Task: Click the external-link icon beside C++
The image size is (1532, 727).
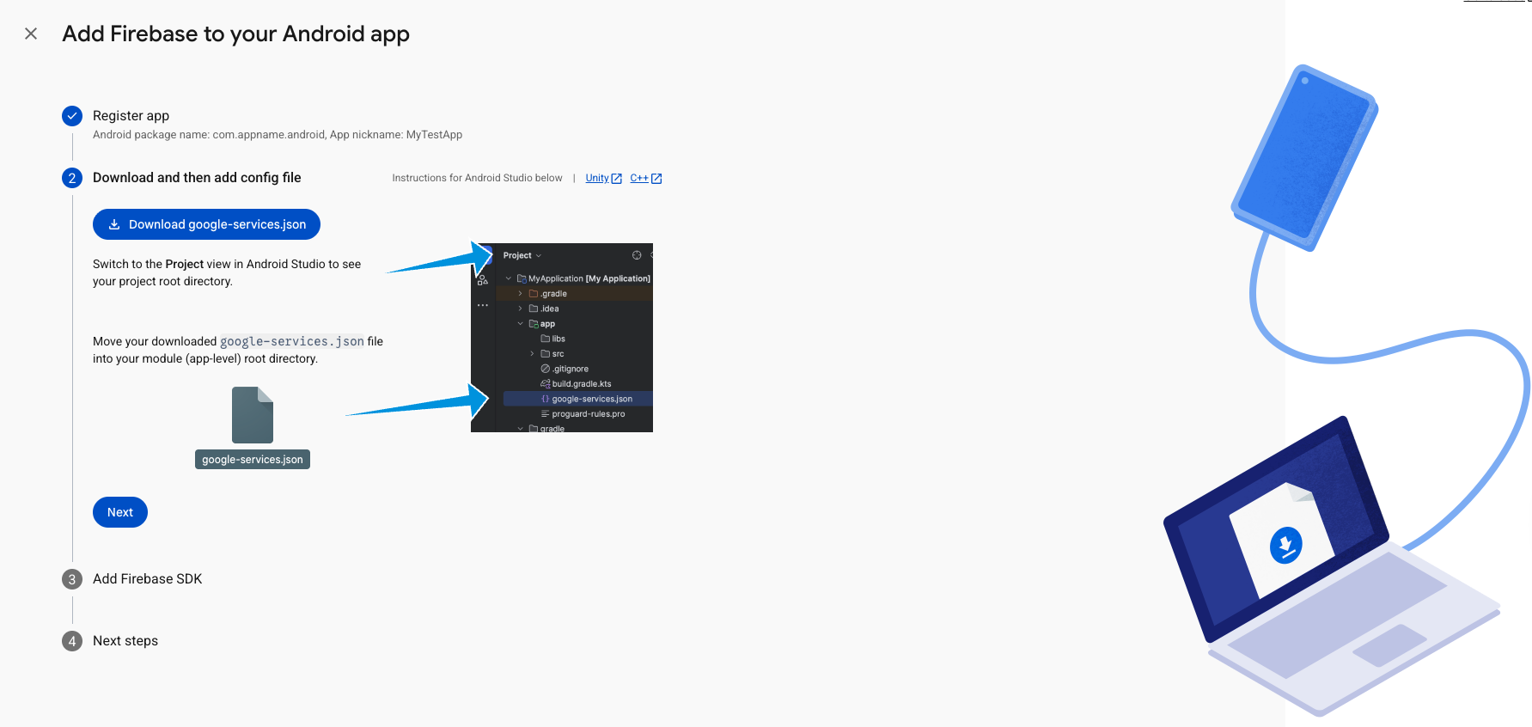Action: pyautogui.click(x=656, y=179)
